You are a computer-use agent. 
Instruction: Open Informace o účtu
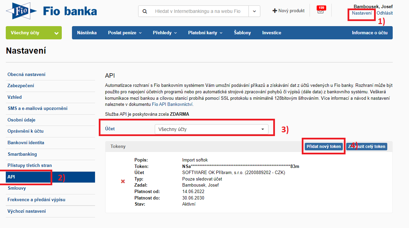(370, 33)
